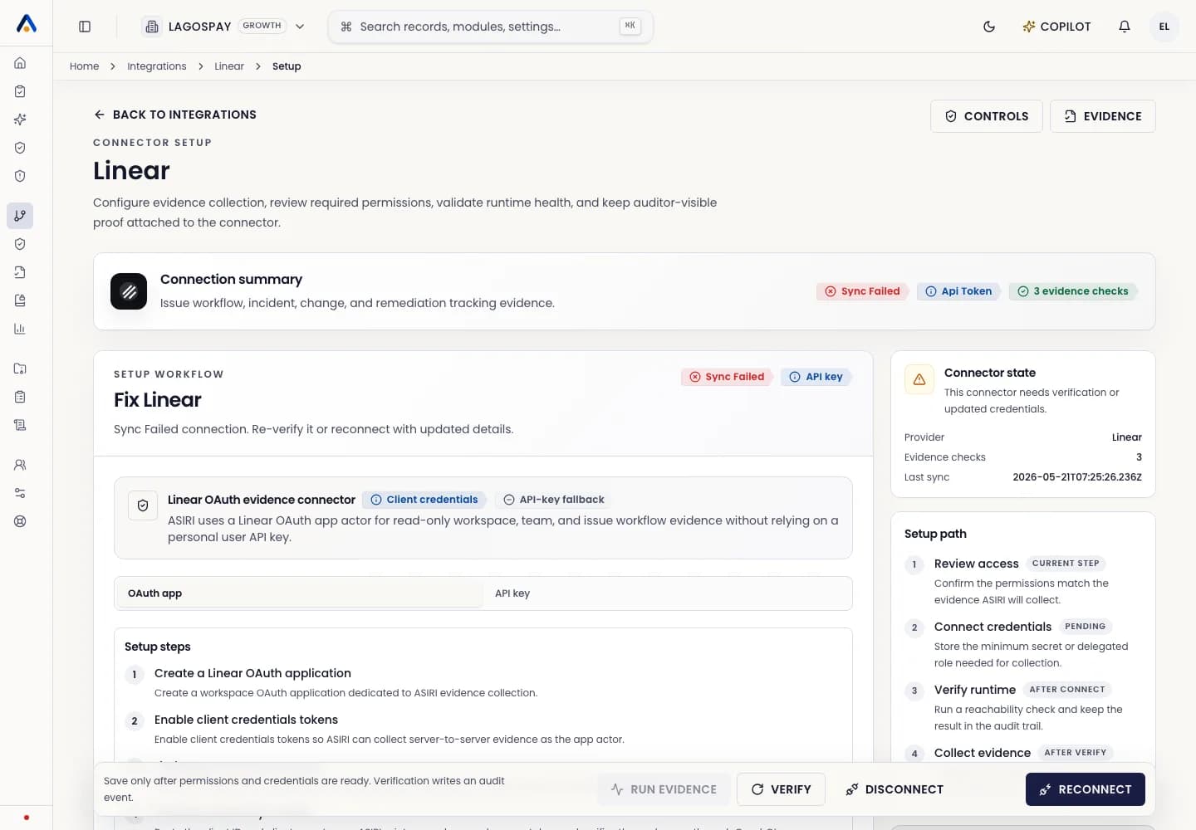Screen dimensions: 1196x830
Task: Open the bar chart reports icon
Action: pyautogui.click(x=20, y=329)
